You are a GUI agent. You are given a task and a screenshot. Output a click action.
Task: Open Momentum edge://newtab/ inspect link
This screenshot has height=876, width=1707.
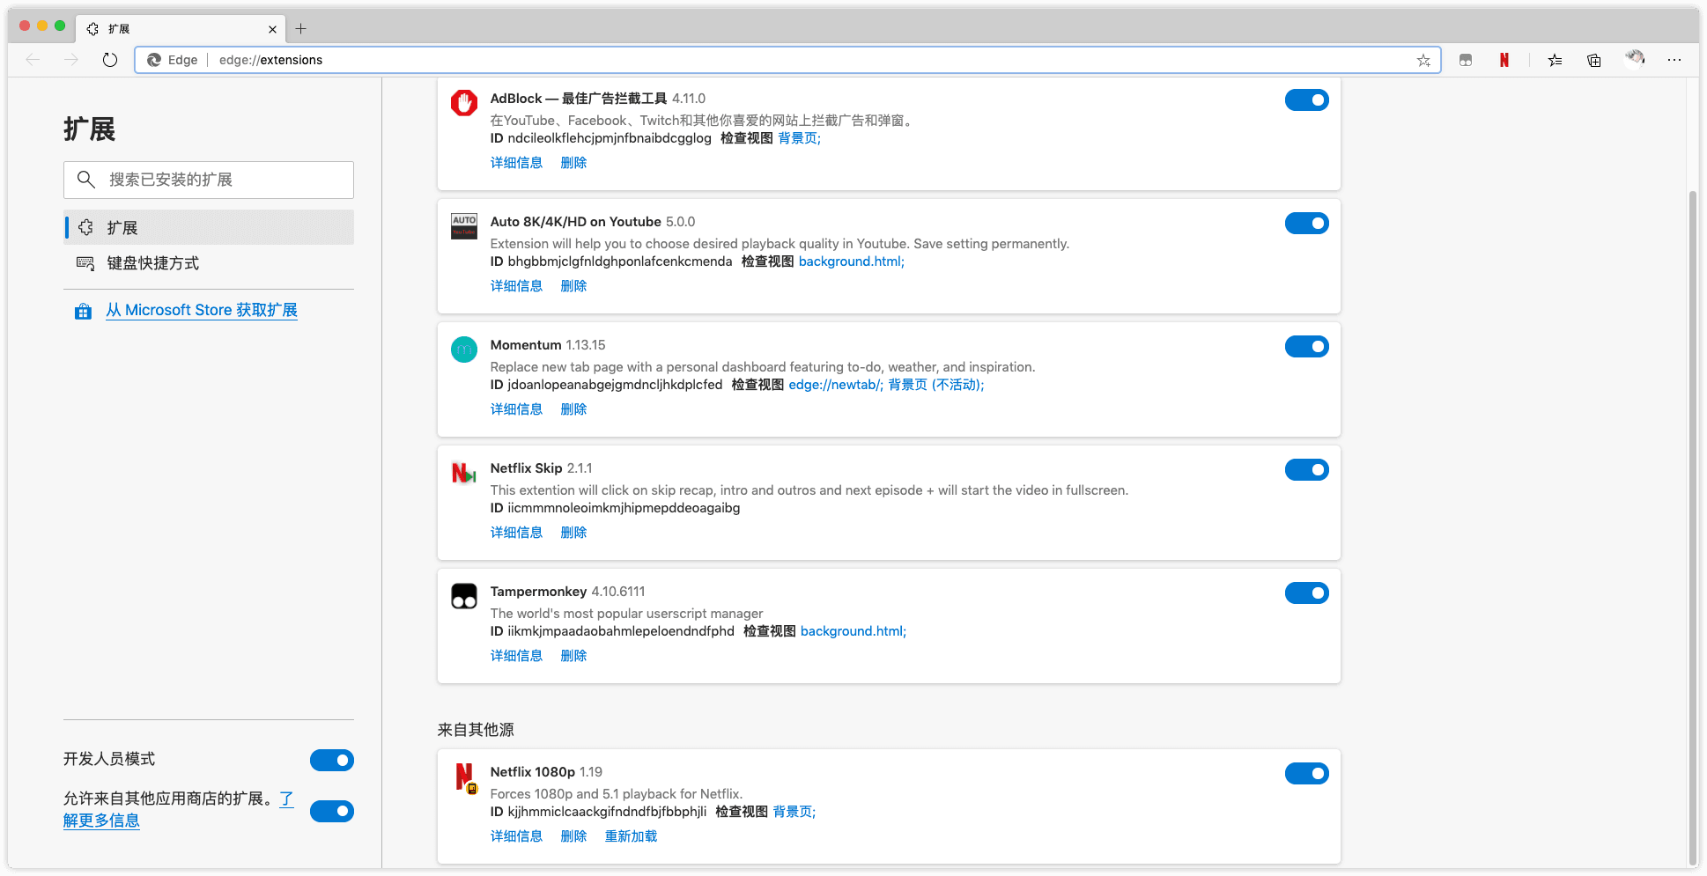pyautogui.click(x=835, y=385)
